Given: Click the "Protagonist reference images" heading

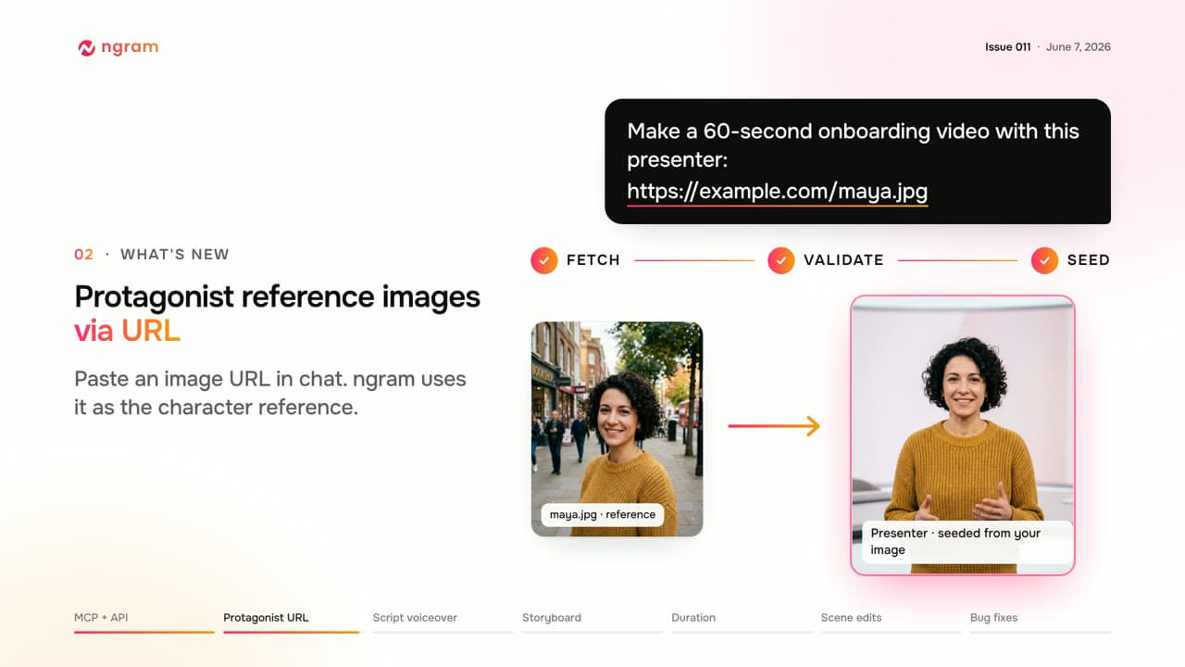Looking at the screenshot, I should 278,297.
